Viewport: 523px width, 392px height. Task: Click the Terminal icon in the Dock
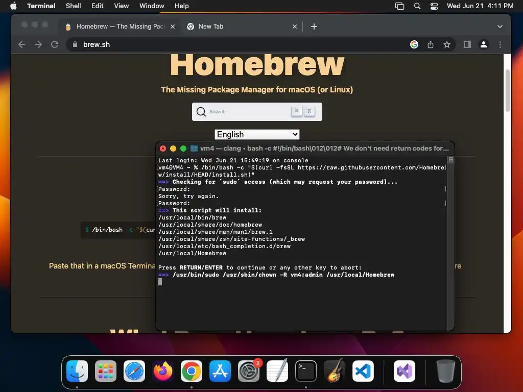[306, 371]
